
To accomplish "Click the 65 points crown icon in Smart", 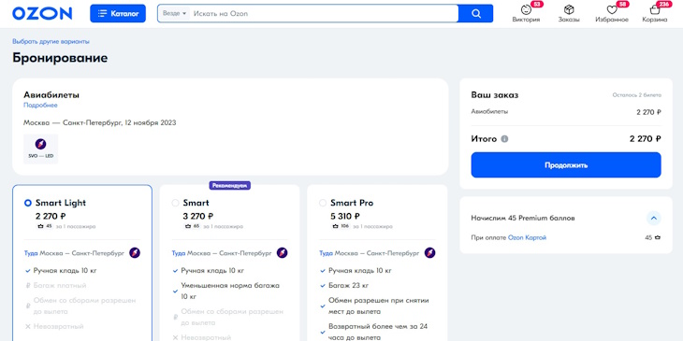I will (189, 226).
